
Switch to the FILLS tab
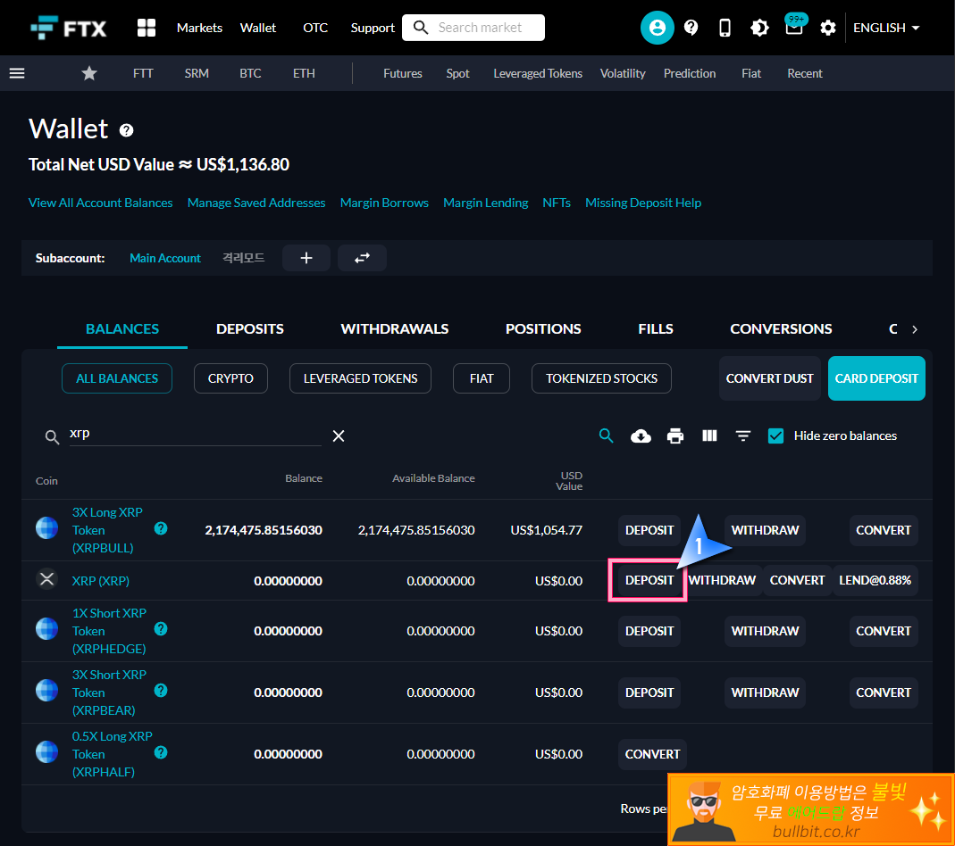(656, 329)
